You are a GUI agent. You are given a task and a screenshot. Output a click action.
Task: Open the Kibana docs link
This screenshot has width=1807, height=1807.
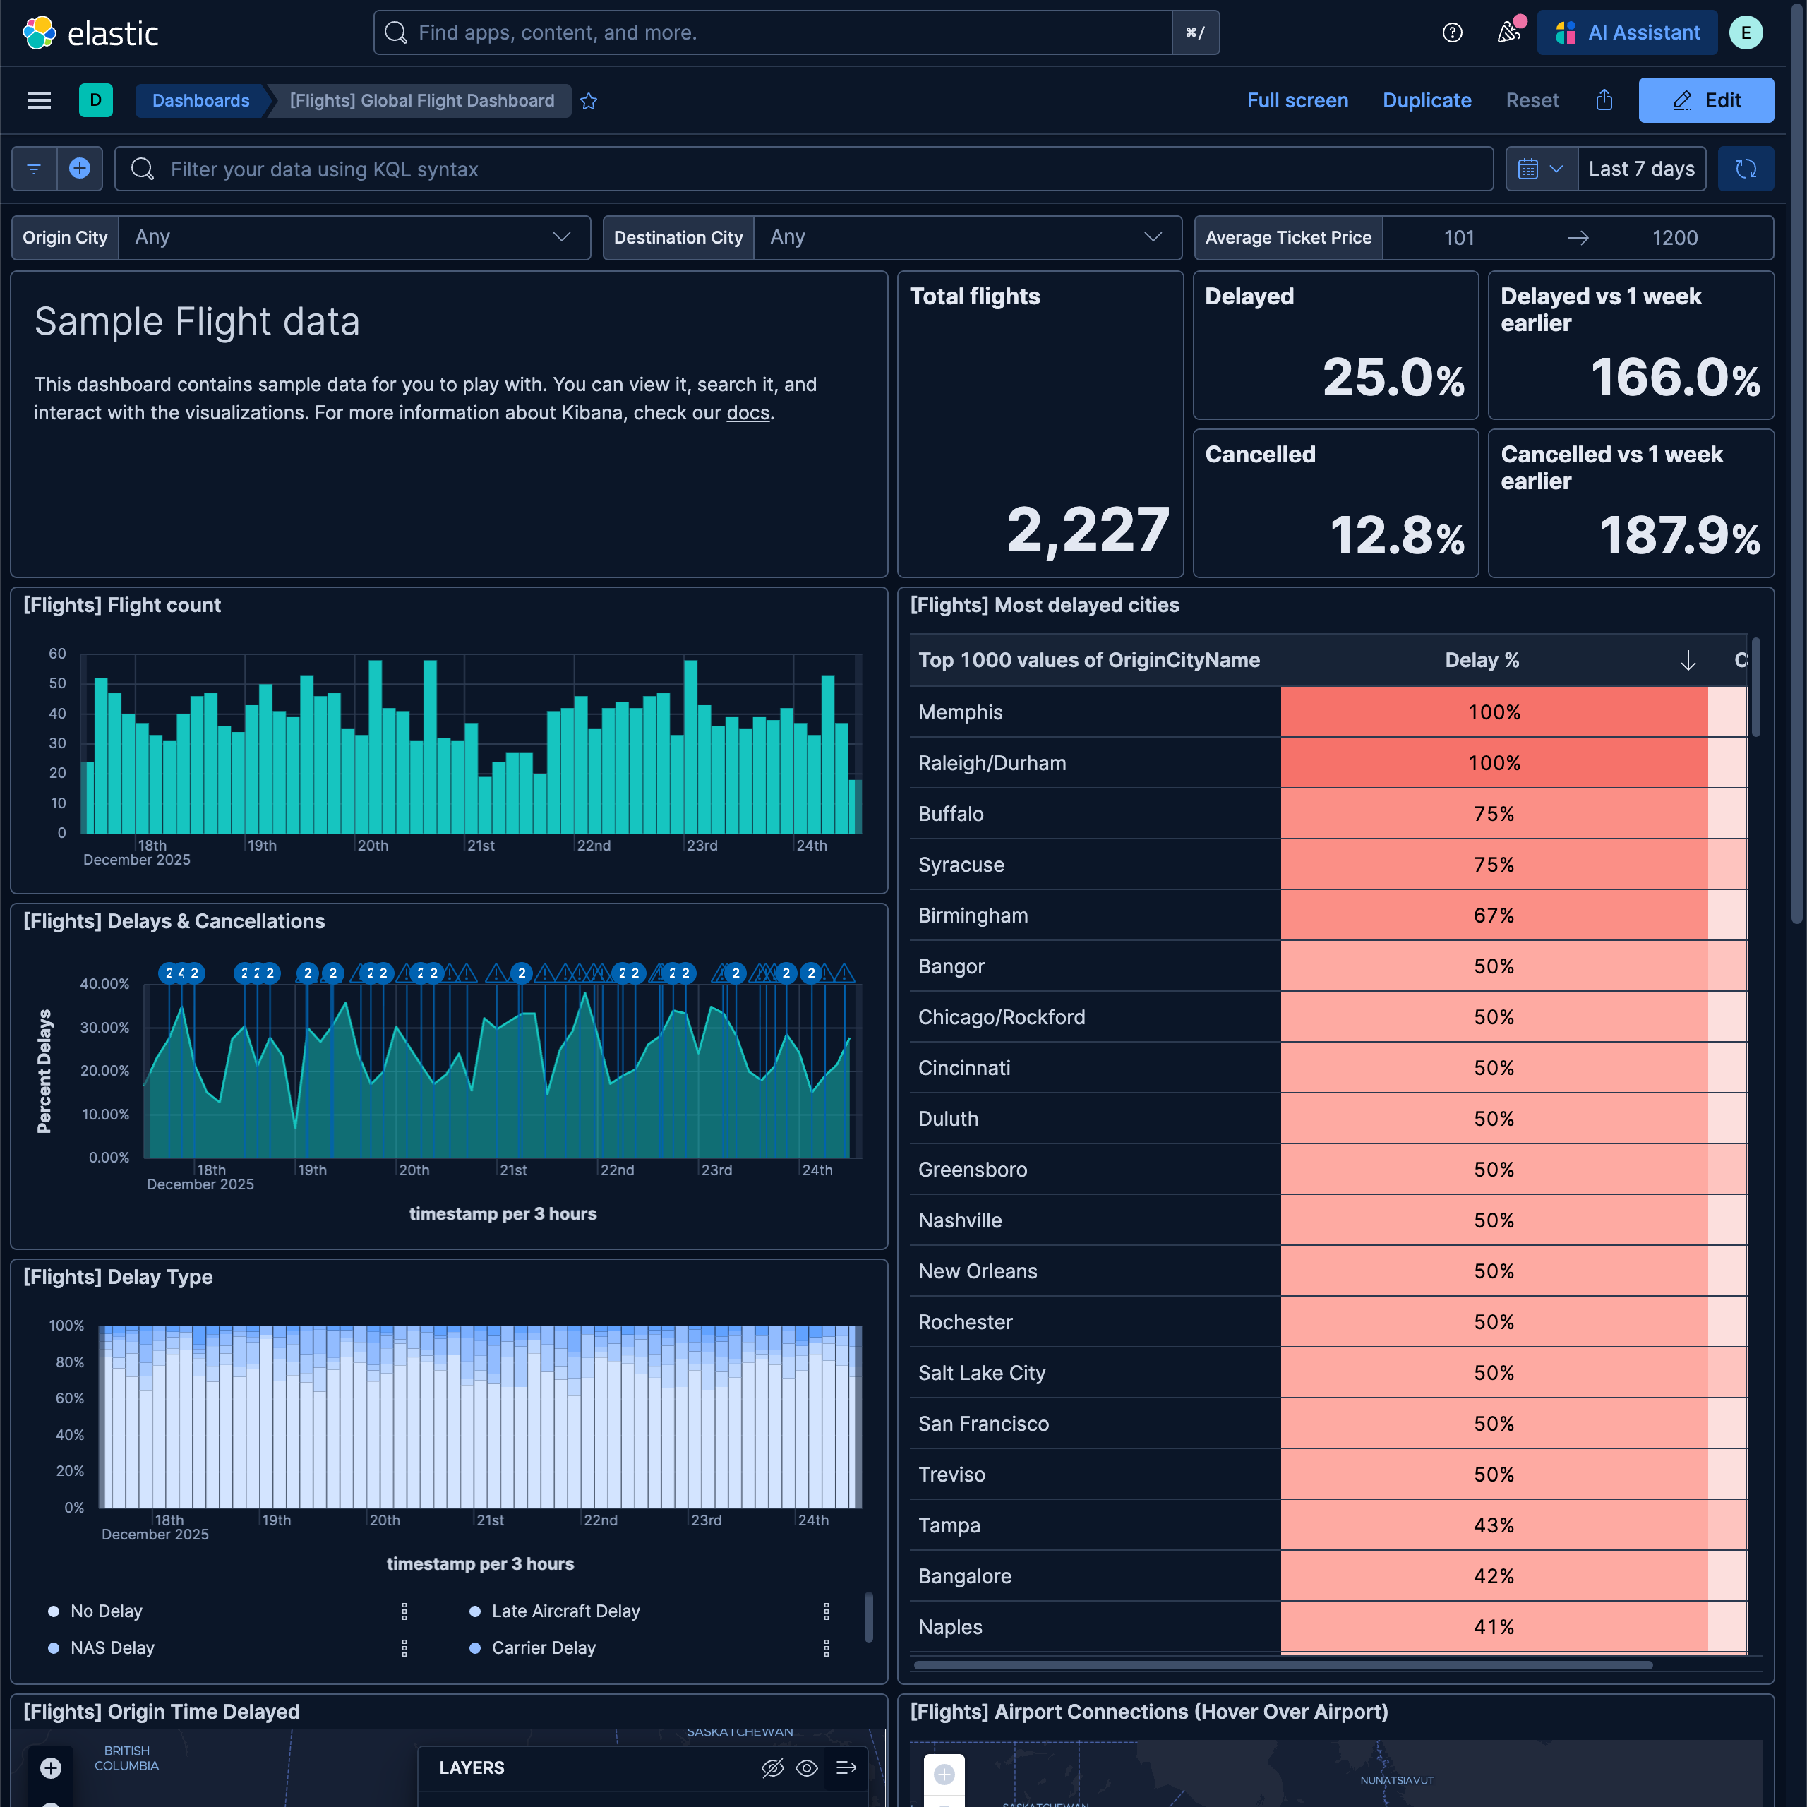point(748,412)
